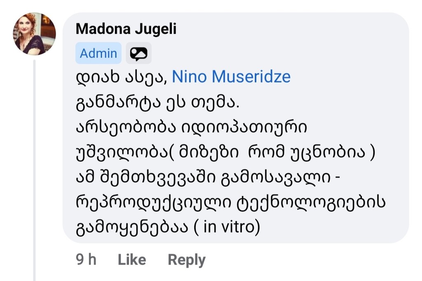Viewport: 422px width, 281px height.
Task: Click the vertical thread line under the avatar
Action: pos(35,170)
